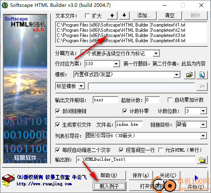Toggle 生成索引文件 checkbox
This screenshot has width=211, height=193.
(58, 125)
